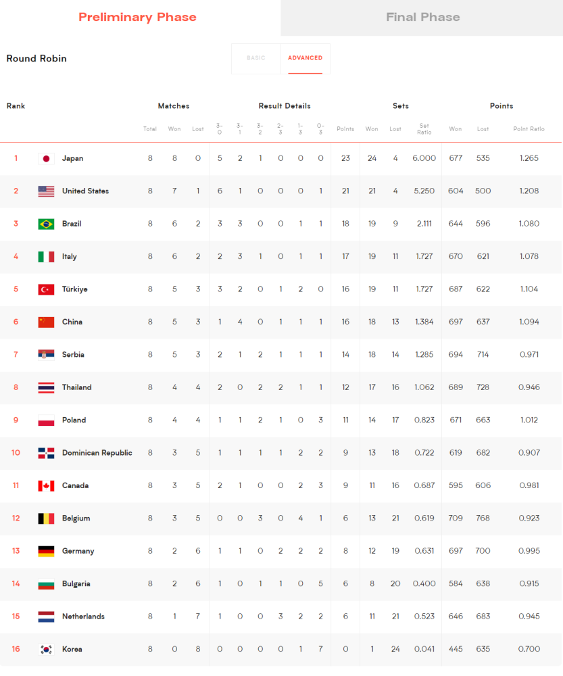Switch to the Final Phase tab

pos(422,18)
